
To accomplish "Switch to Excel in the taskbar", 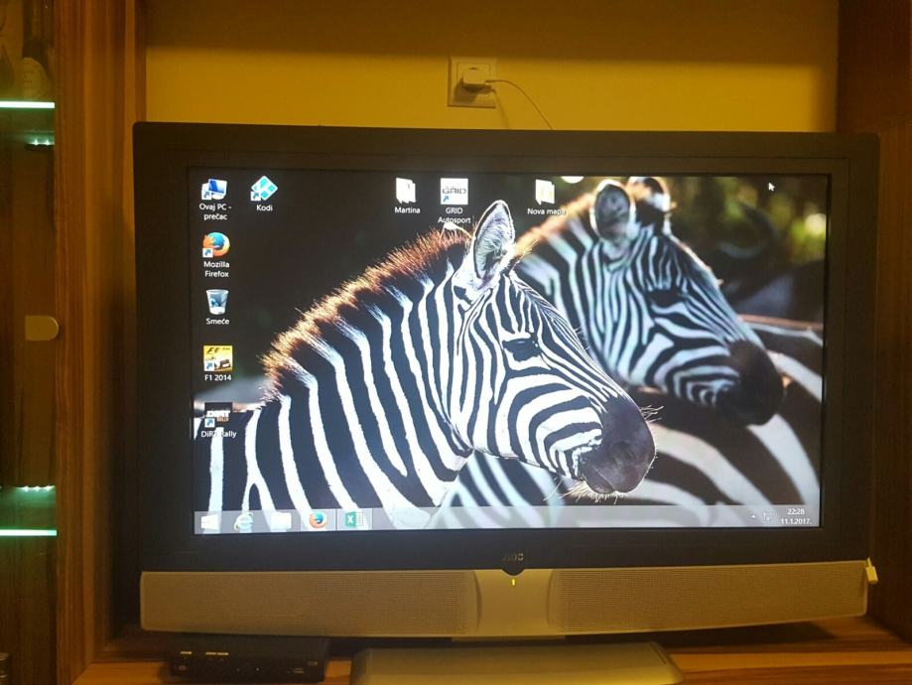I will pos(353,519).
